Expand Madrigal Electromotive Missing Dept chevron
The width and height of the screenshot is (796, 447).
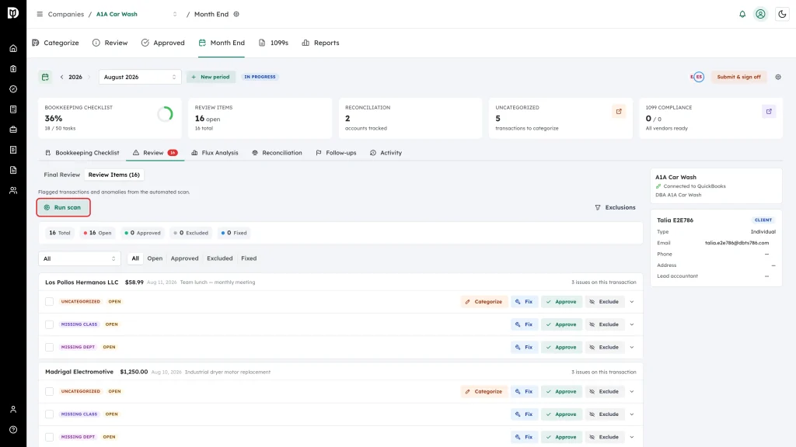tap(632, 437)
